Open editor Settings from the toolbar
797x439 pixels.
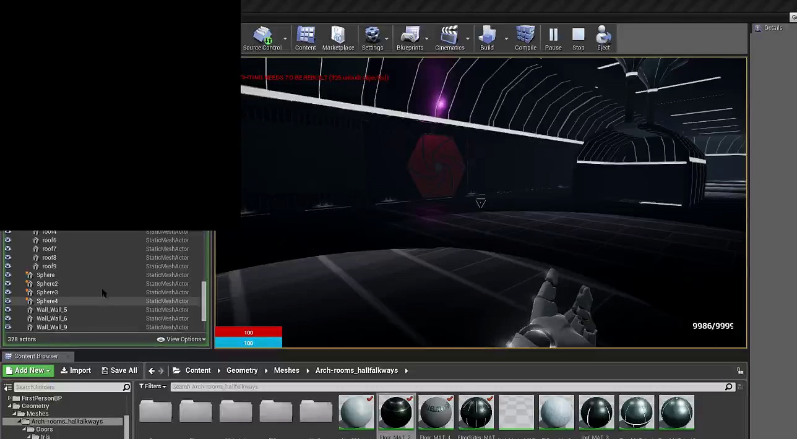coord(372,38)
